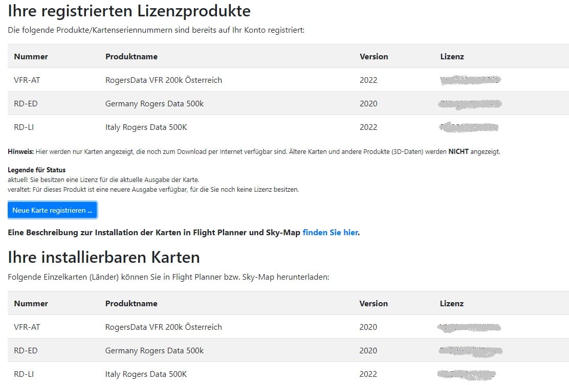
Task: Select VFR-AT number in installable maps table
Action: click(27, 327)
